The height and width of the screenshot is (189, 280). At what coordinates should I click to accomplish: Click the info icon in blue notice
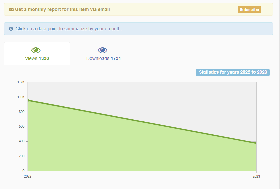11,29
